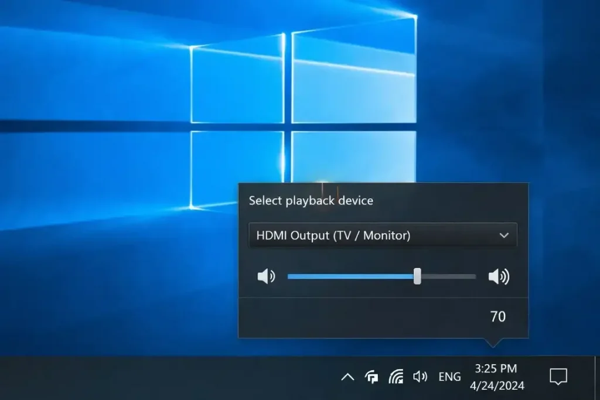Click the low-volume speaker icon left of slider
The height and width of the screenshot is (400, 600).
point(266,276)
